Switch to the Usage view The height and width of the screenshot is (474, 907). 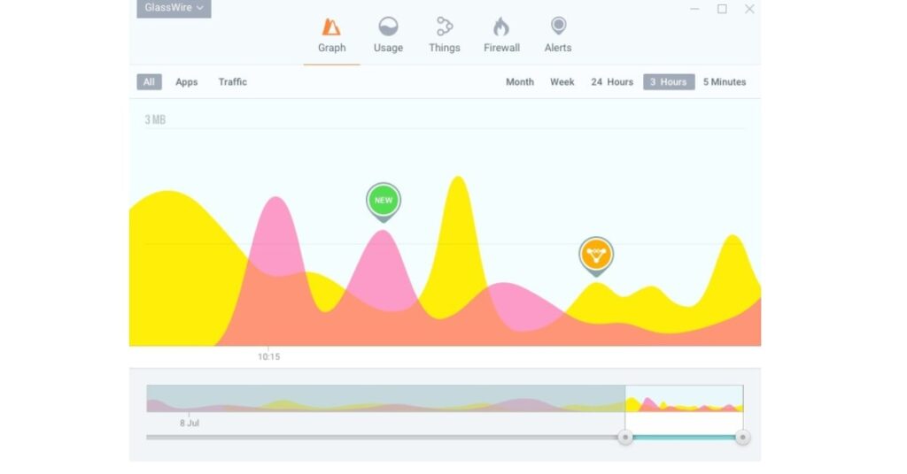(x=388, y=35)
